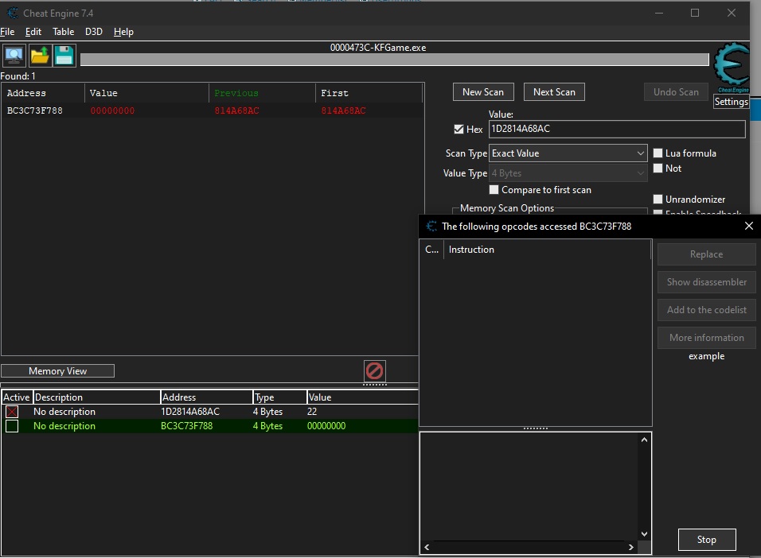
Task: Toggle Active box for address 1D2814A68AC
Action: 12,412
